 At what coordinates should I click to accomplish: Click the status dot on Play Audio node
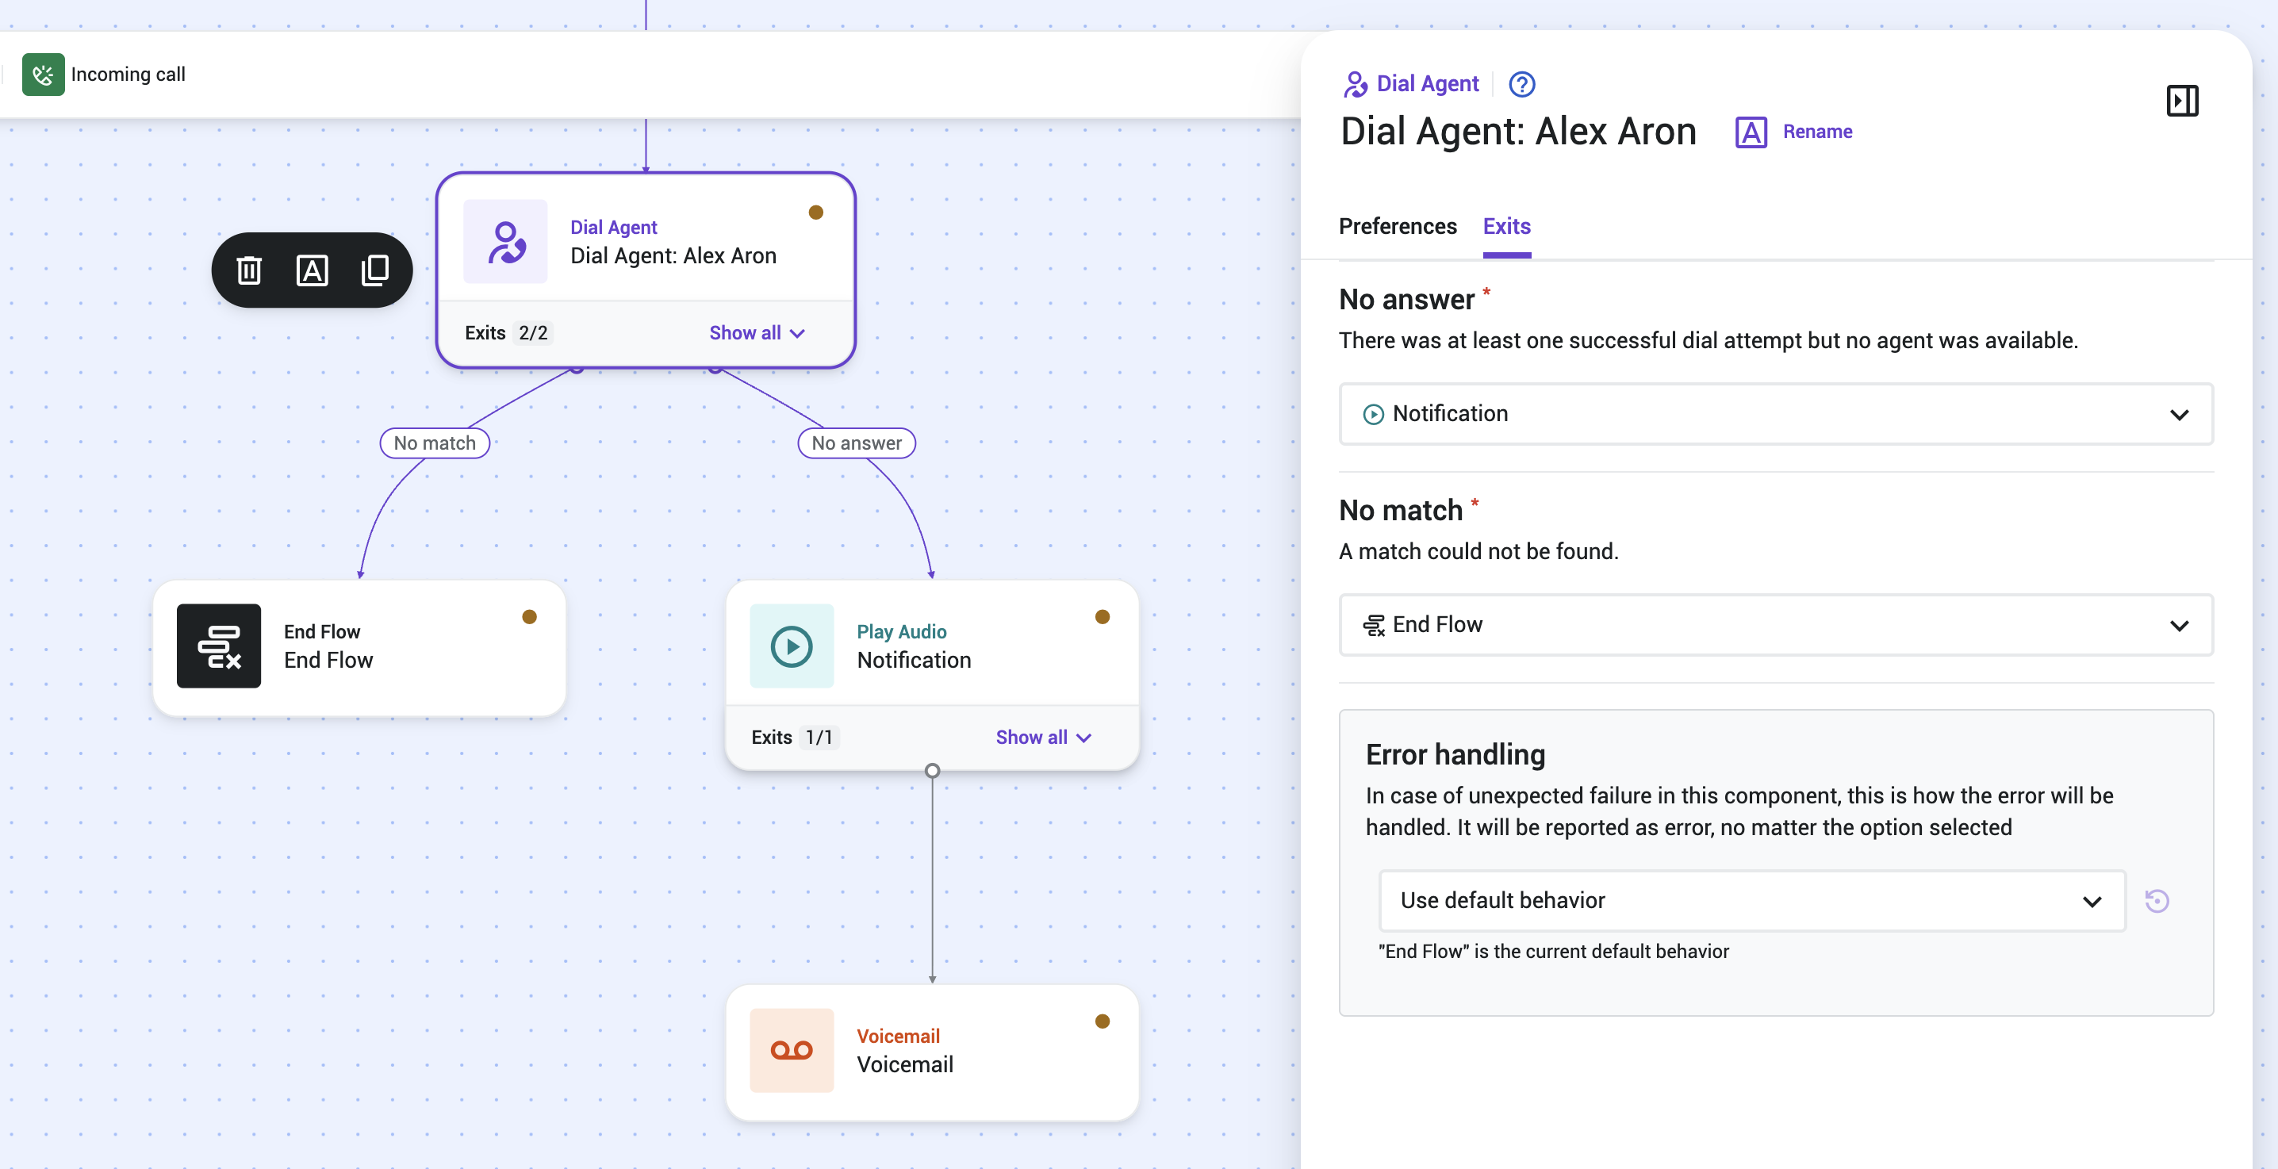pos(1103,617)
